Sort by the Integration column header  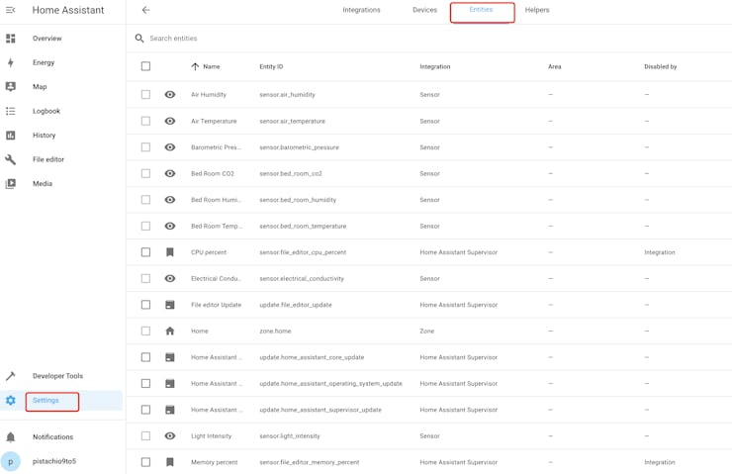pos(434,66)
